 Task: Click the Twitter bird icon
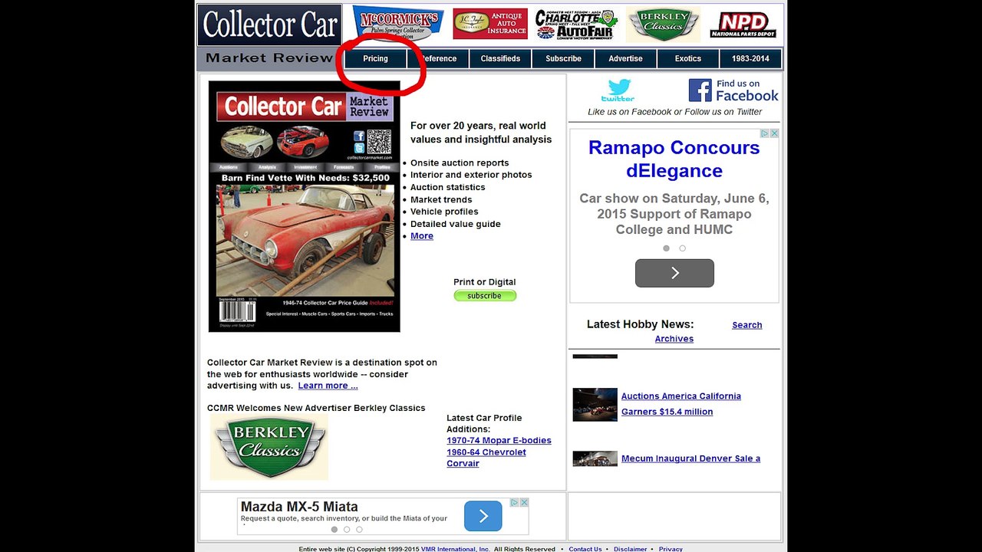[x=618, y=90]
